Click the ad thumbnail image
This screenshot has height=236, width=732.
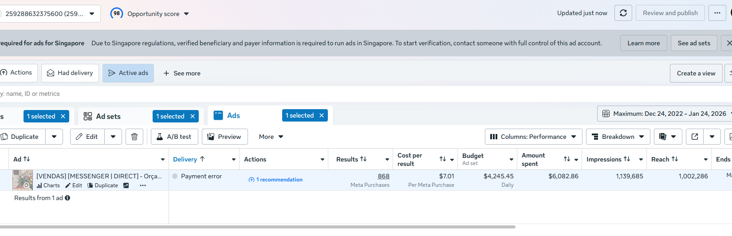[x=23, y=180]
